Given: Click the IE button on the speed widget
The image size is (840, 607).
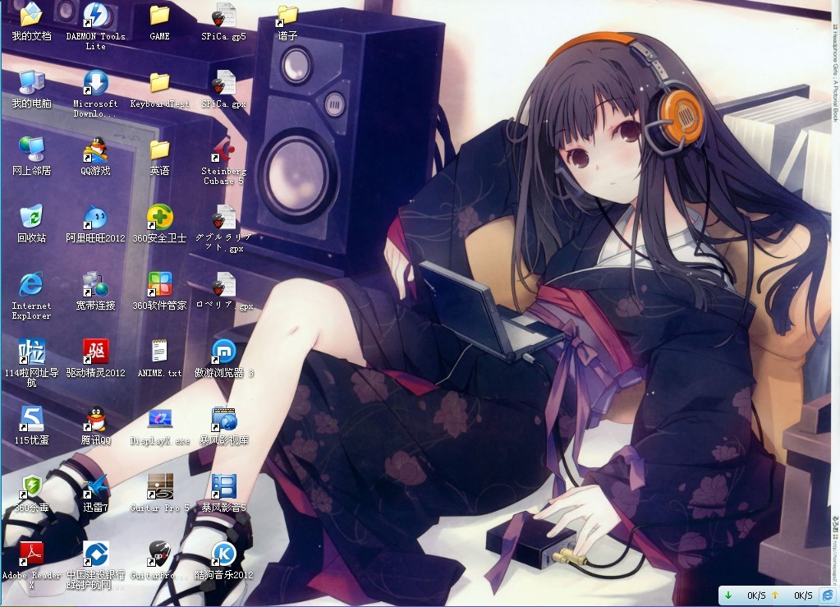Looking at the screenshot, I should [829, 596].
